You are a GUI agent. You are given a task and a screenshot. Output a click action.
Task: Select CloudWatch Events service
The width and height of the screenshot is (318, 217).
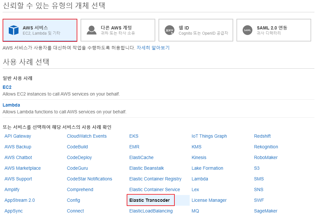pos(87,136)
